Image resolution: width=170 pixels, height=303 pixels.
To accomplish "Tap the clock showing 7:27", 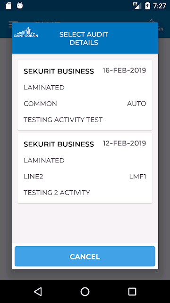I will coord(160,6).
